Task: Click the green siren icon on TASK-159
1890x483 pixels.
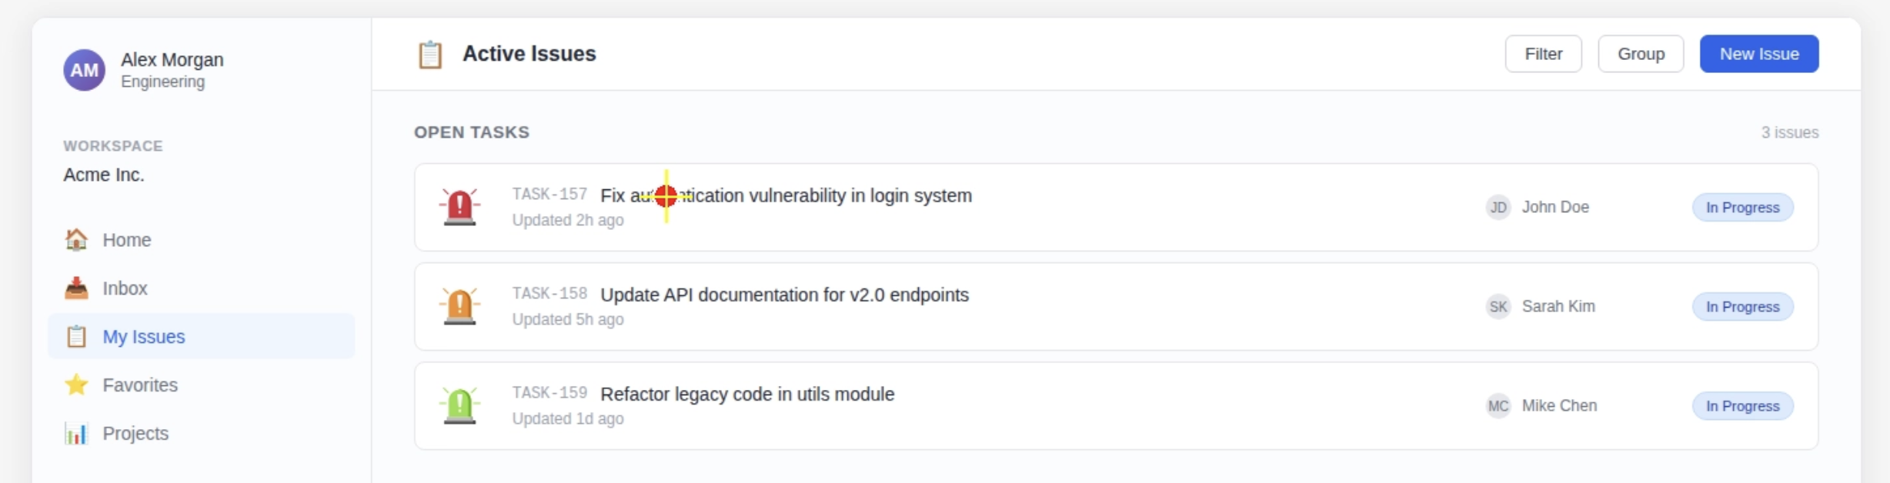Action: [x=459, y=405]
